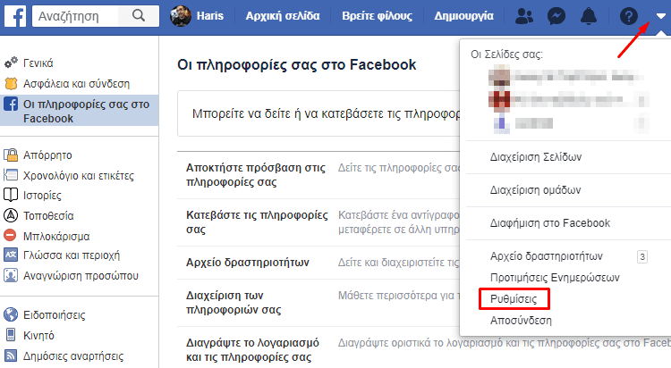Open the friend requests icon
This screenshot has height=368, width=671.
coord(523,16)
